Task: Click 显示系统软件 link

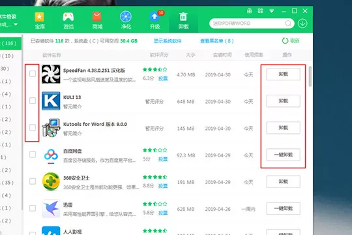Action: [x=168, y=41]
